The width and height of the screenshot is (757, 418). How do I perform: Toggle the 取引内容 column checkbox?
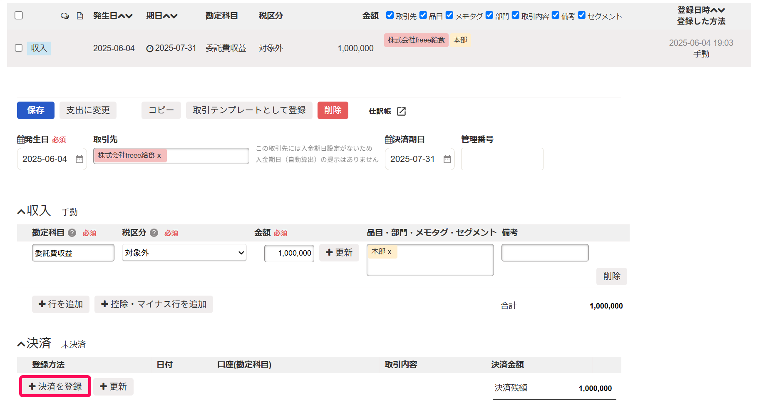click(x=516, y=15)
